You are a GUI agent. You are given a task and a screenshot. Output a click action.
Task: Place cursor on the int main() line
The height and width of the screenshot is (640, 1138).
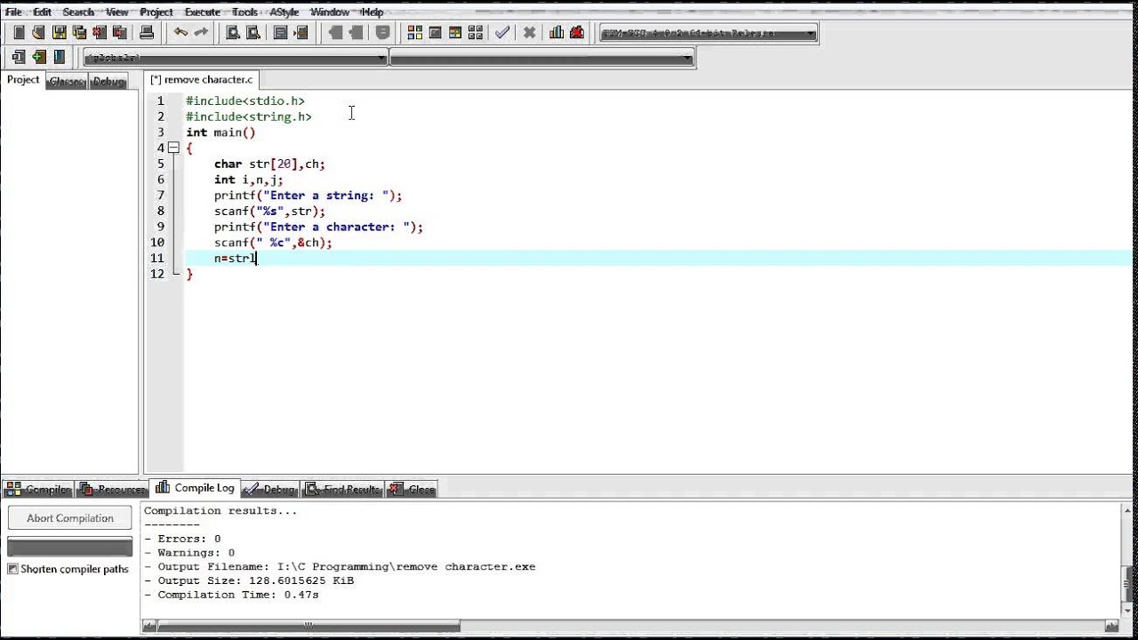[x=220, y=132]
